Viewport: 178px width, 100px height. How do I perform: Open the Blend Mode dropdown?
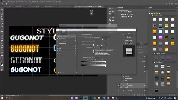102,37
